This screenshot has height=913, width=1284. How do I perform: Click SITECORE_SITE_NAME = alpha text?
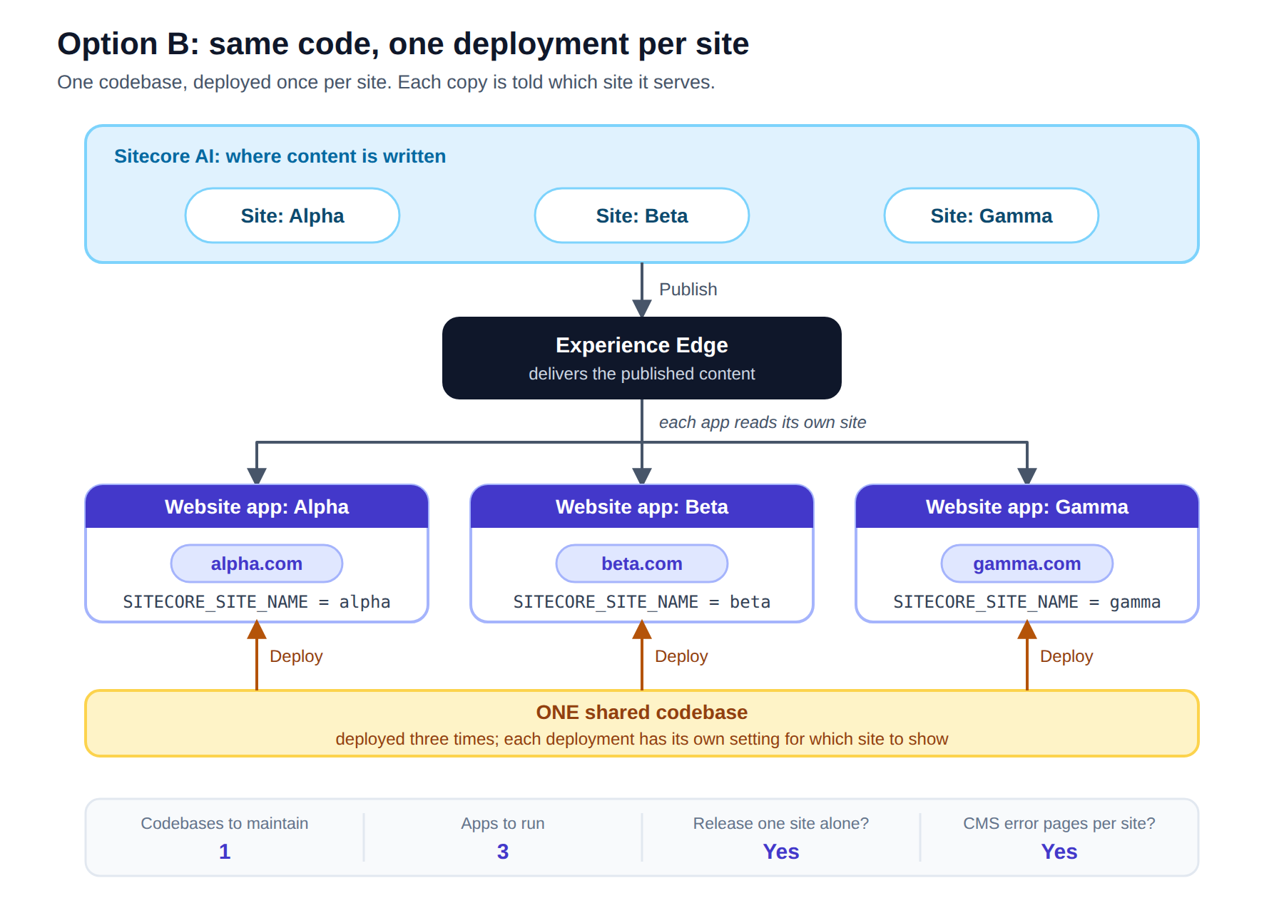click(257, 602)
